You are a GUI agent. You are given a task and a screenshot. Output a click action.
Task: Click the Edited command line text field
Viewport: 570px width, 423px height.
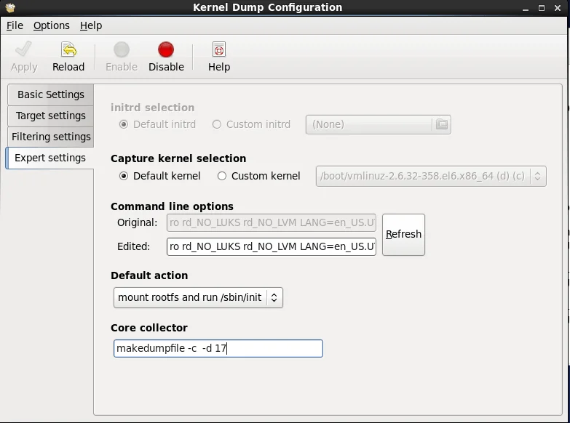271,246
